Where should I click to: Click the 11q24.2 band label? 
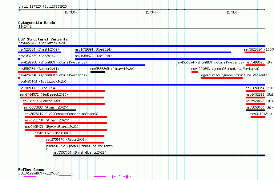(x=25, y=26)
